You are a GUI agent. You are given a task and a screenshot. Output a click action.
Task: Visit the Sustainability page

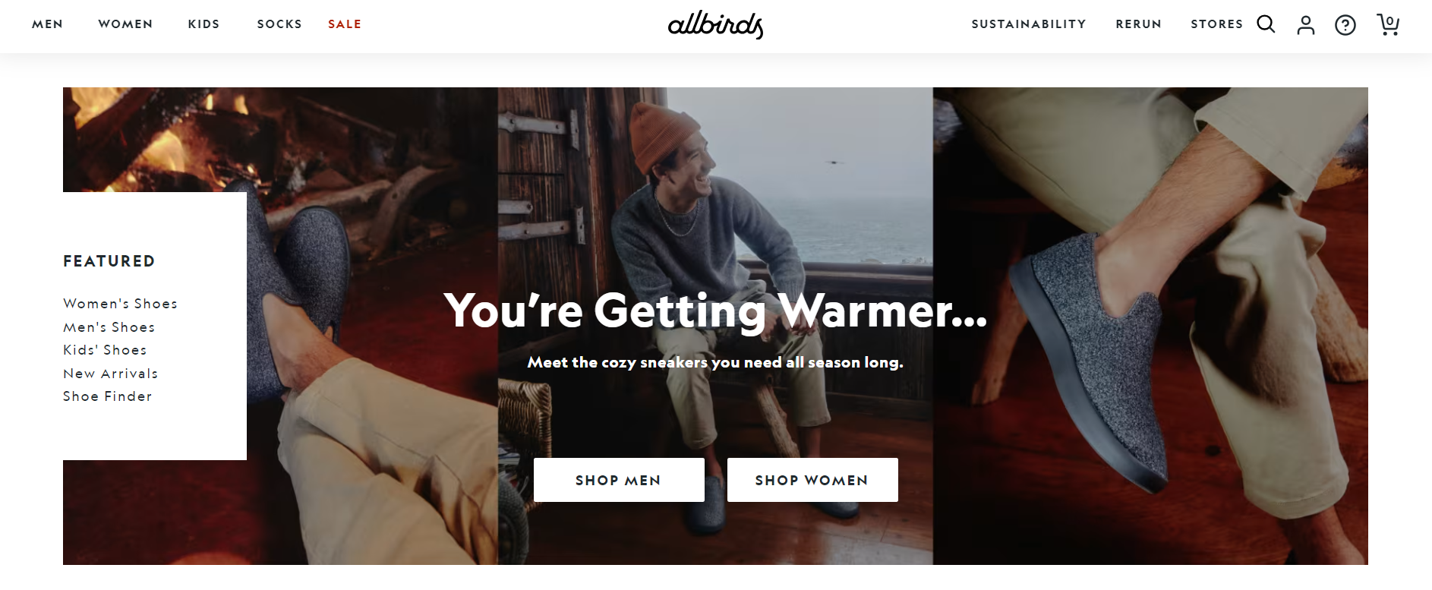(1029, 24)
